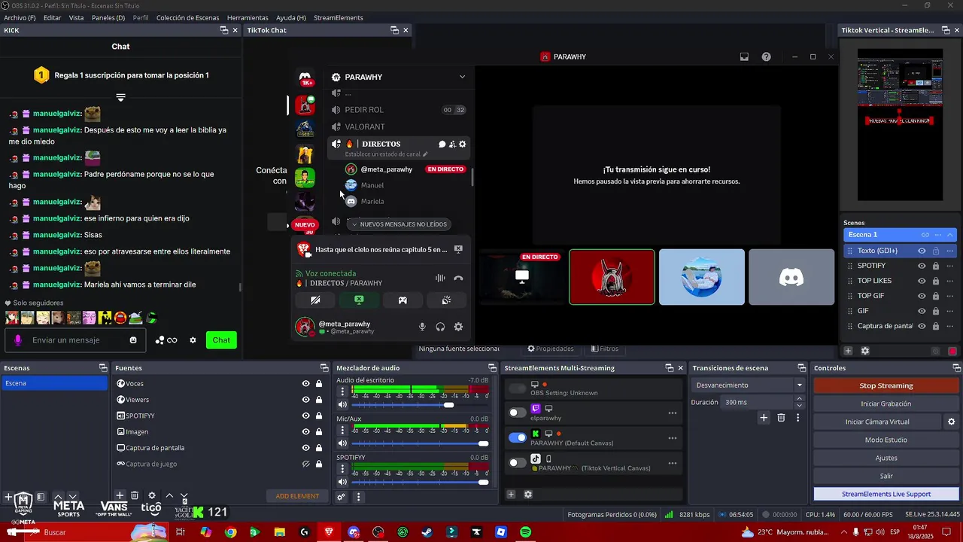Add a multi-streaming output with plus icon
Screen dimensions: 963x542
[511, 495]
